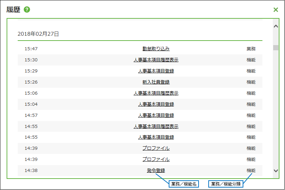Close the 履歴 dialog with green X
285x190 pixels.
(276, 10)
